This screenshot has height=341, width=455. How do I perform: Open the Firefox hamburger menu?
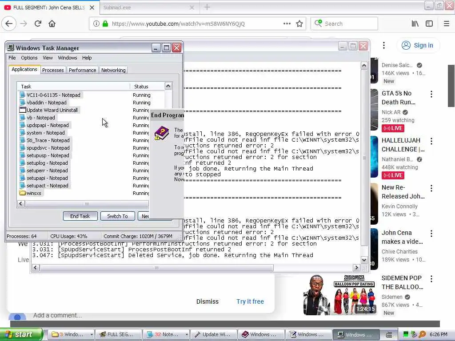[x=447, y=24]
